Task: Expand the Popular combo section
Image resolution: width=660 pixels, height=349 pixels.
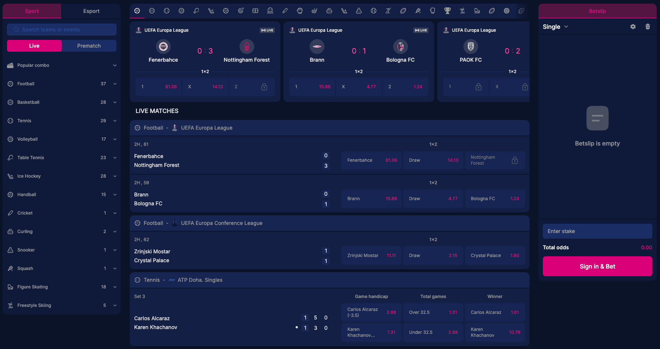Action: (x=61, y=65)
